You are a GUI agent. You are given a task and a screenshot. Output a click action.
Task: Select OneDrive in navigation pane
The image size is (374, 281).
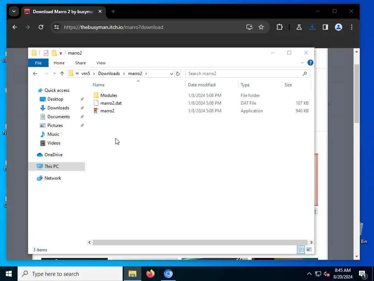click(53, 155)
